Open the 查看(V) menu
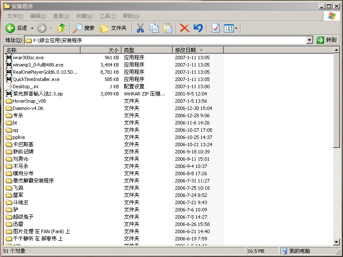Viewport: 343px width, 257px height. pyautogui.click(x=61, y=16)
